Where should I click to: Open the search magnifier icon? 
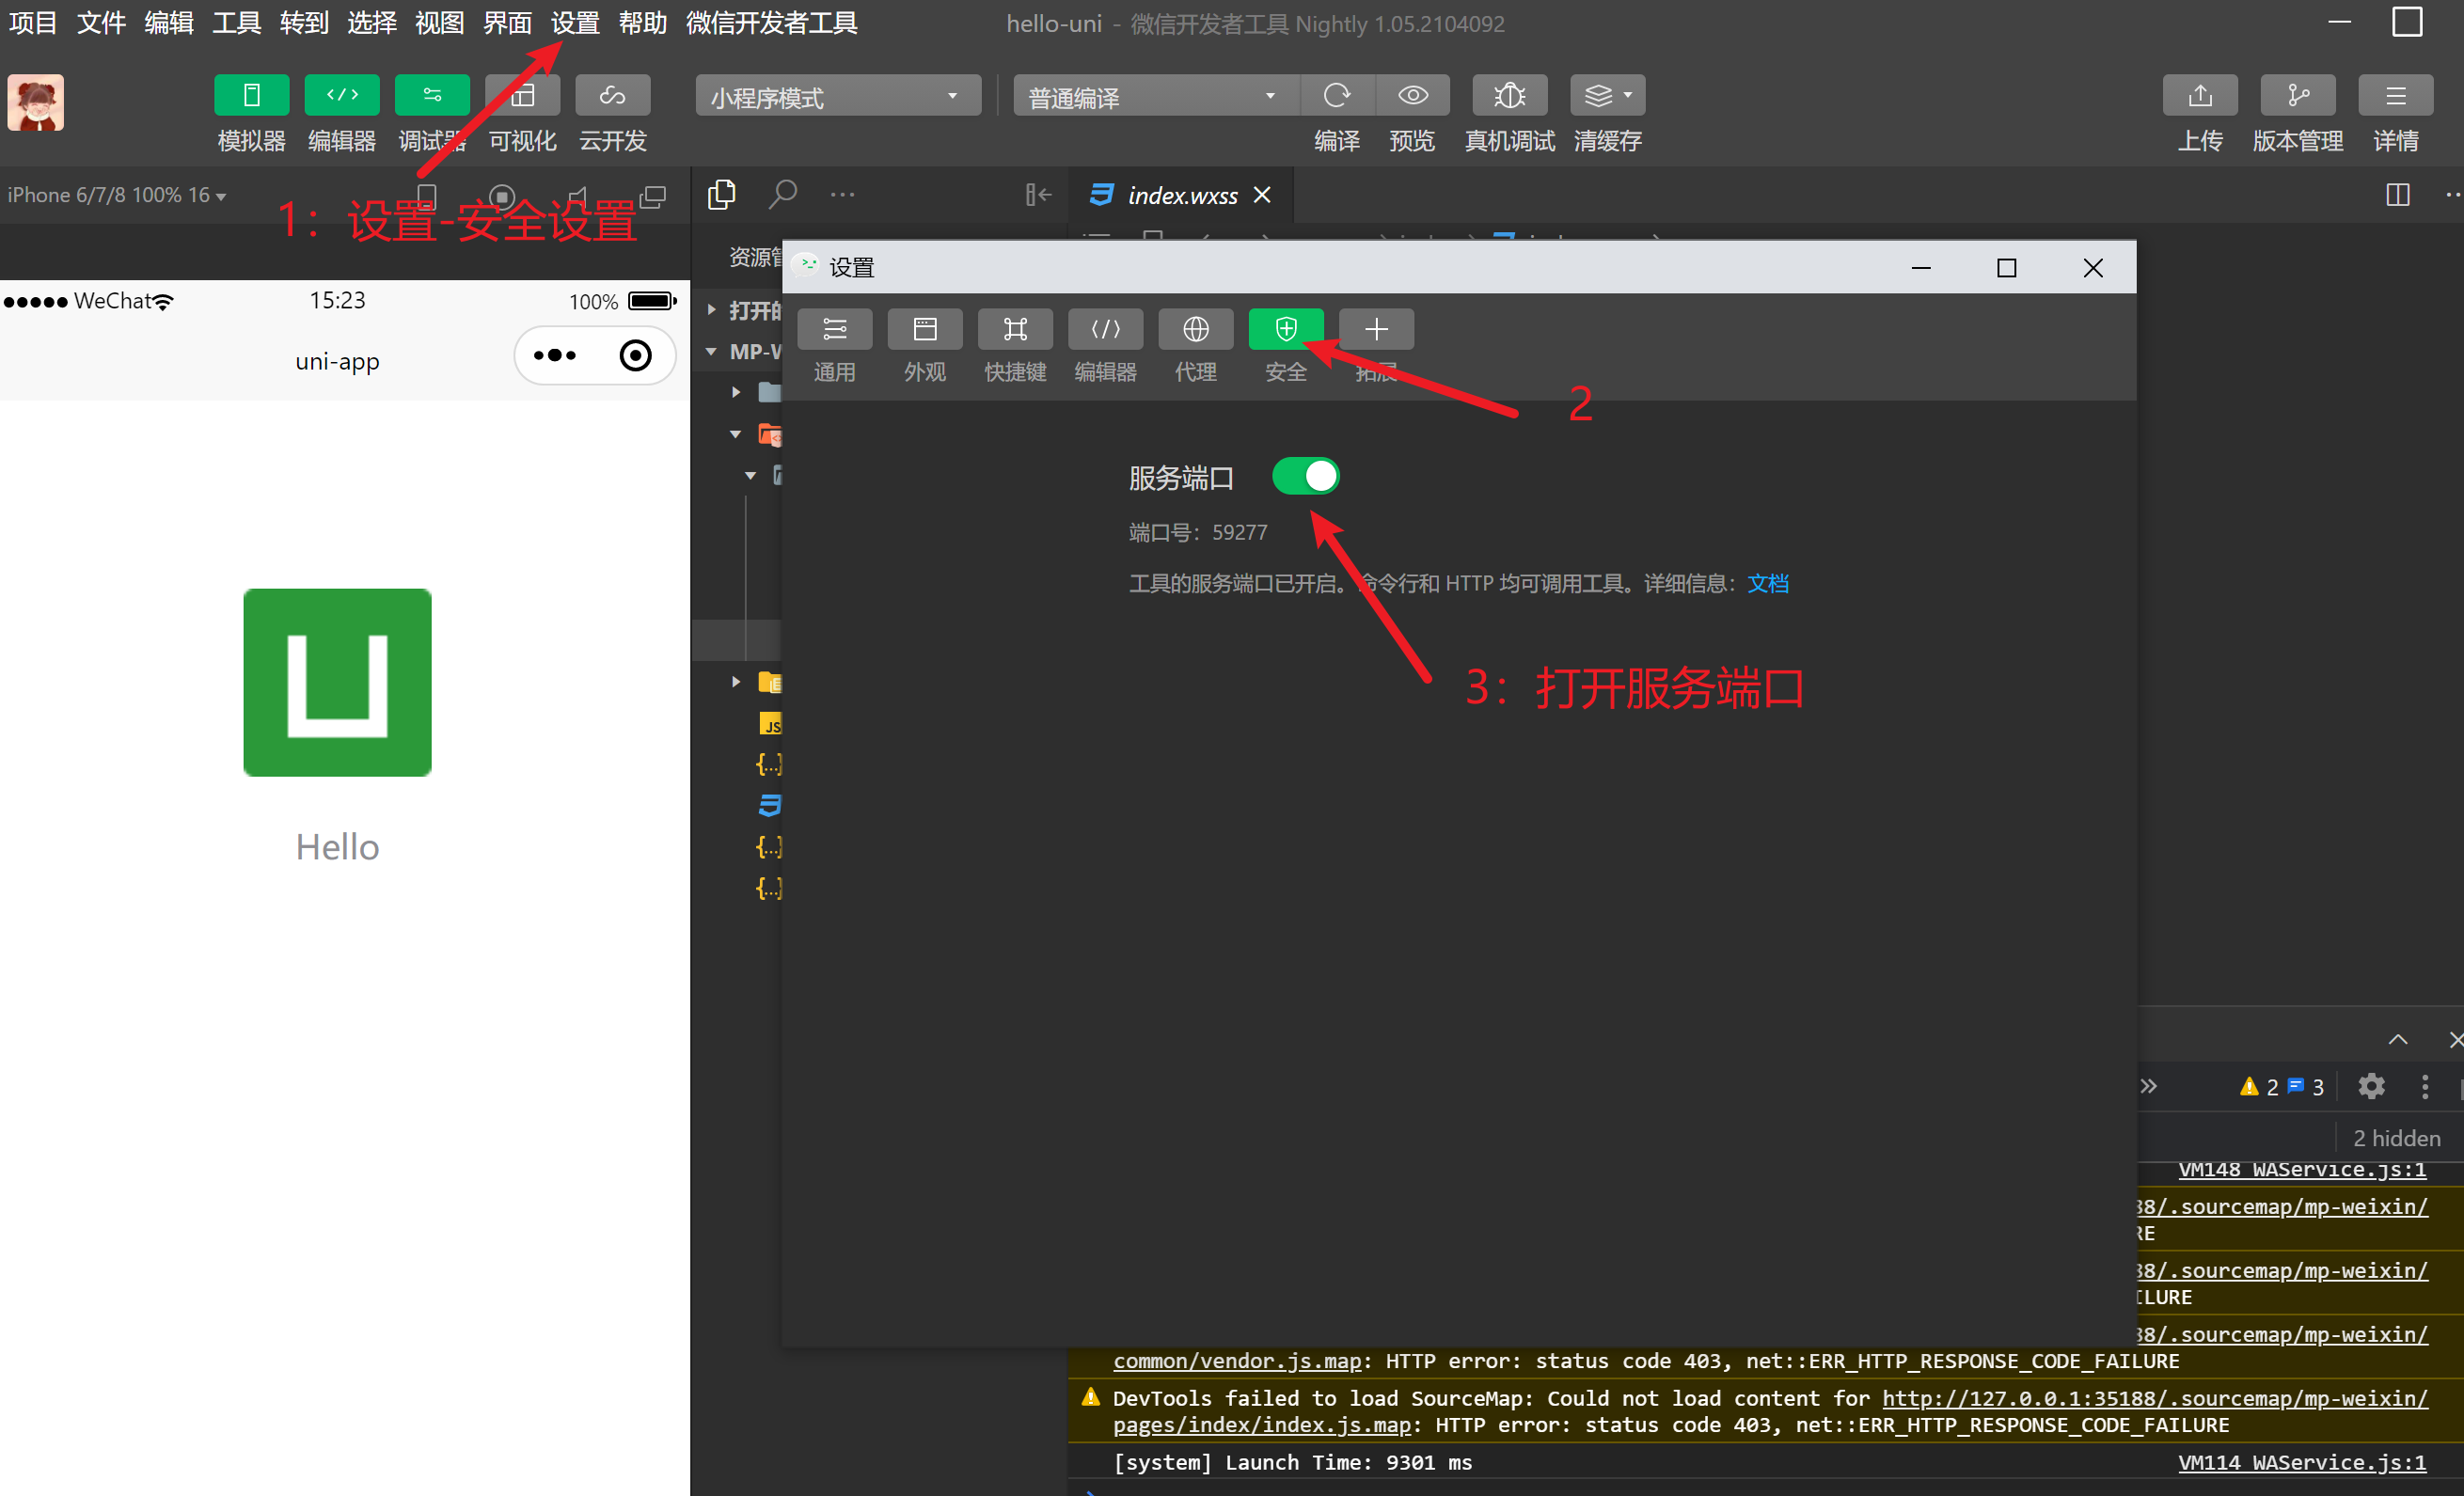783,194
